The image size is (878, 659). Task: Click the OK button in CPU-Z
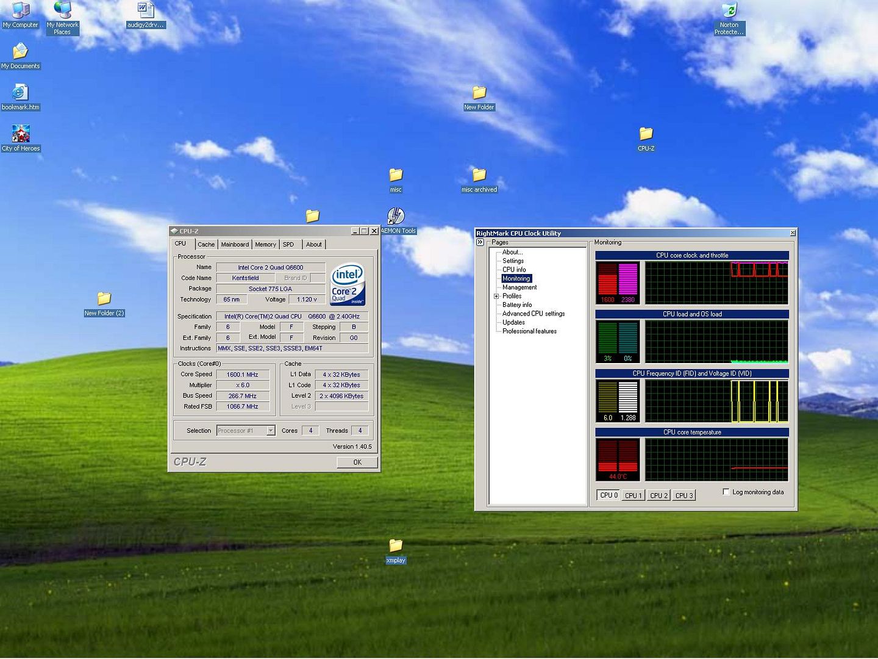tap(357, 463)
